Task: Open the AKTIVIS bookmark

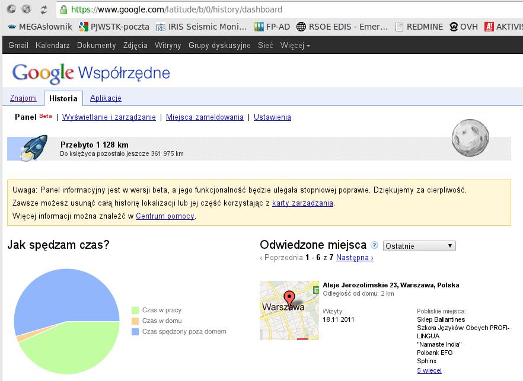Action: [x=503, y=27]
